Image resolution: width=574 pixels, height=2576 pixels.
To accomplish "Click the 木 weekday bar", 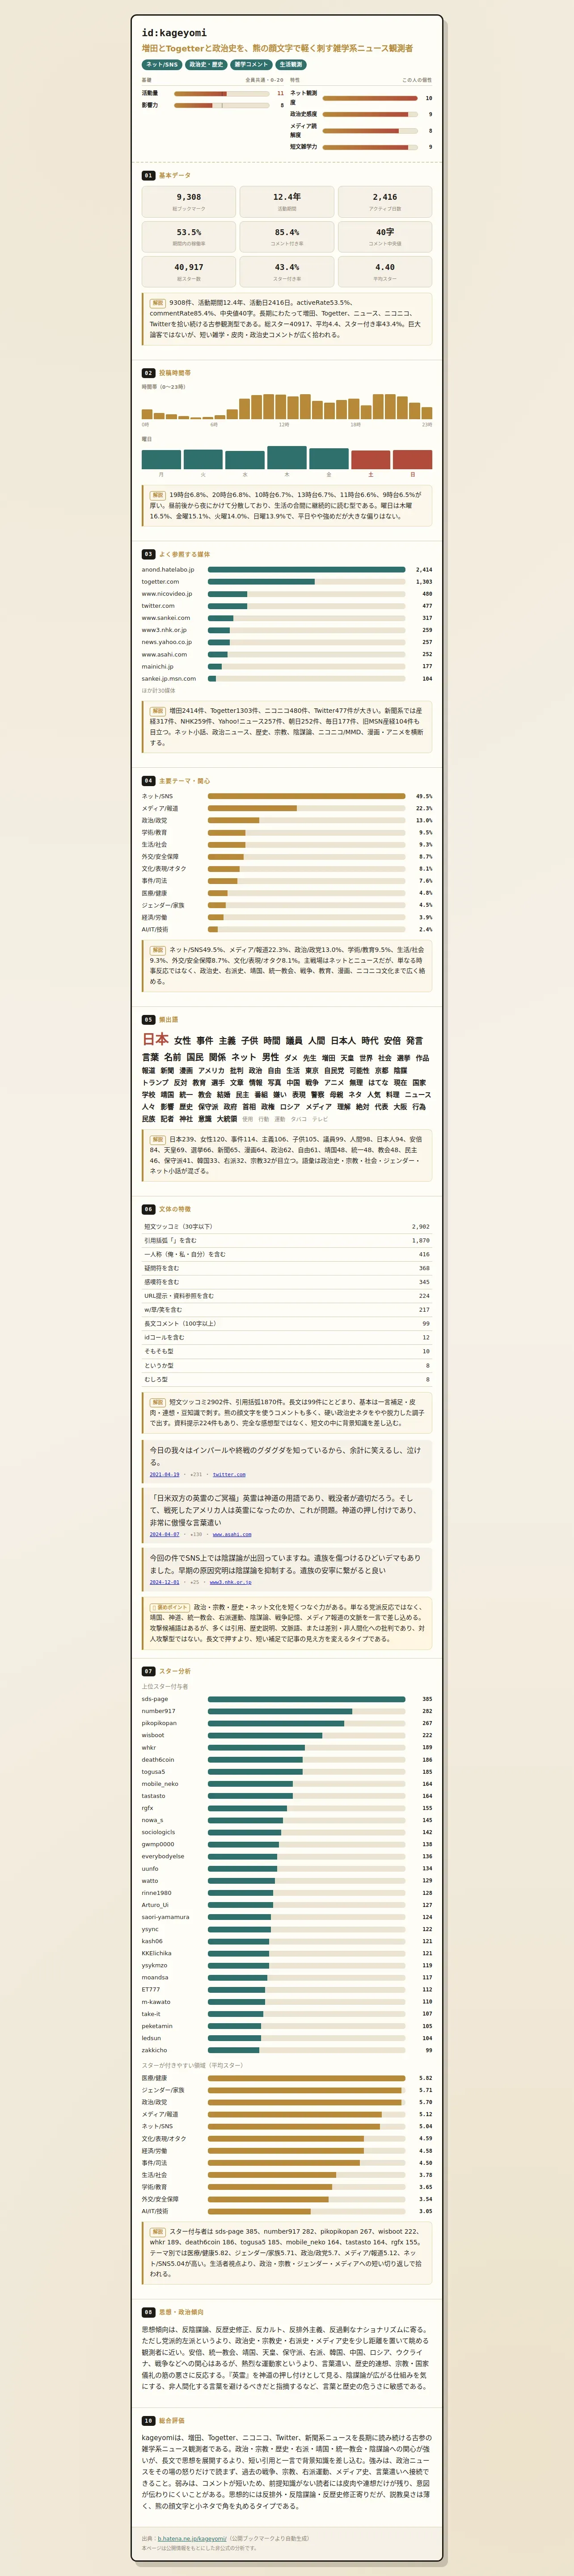I will pos(287,458).
